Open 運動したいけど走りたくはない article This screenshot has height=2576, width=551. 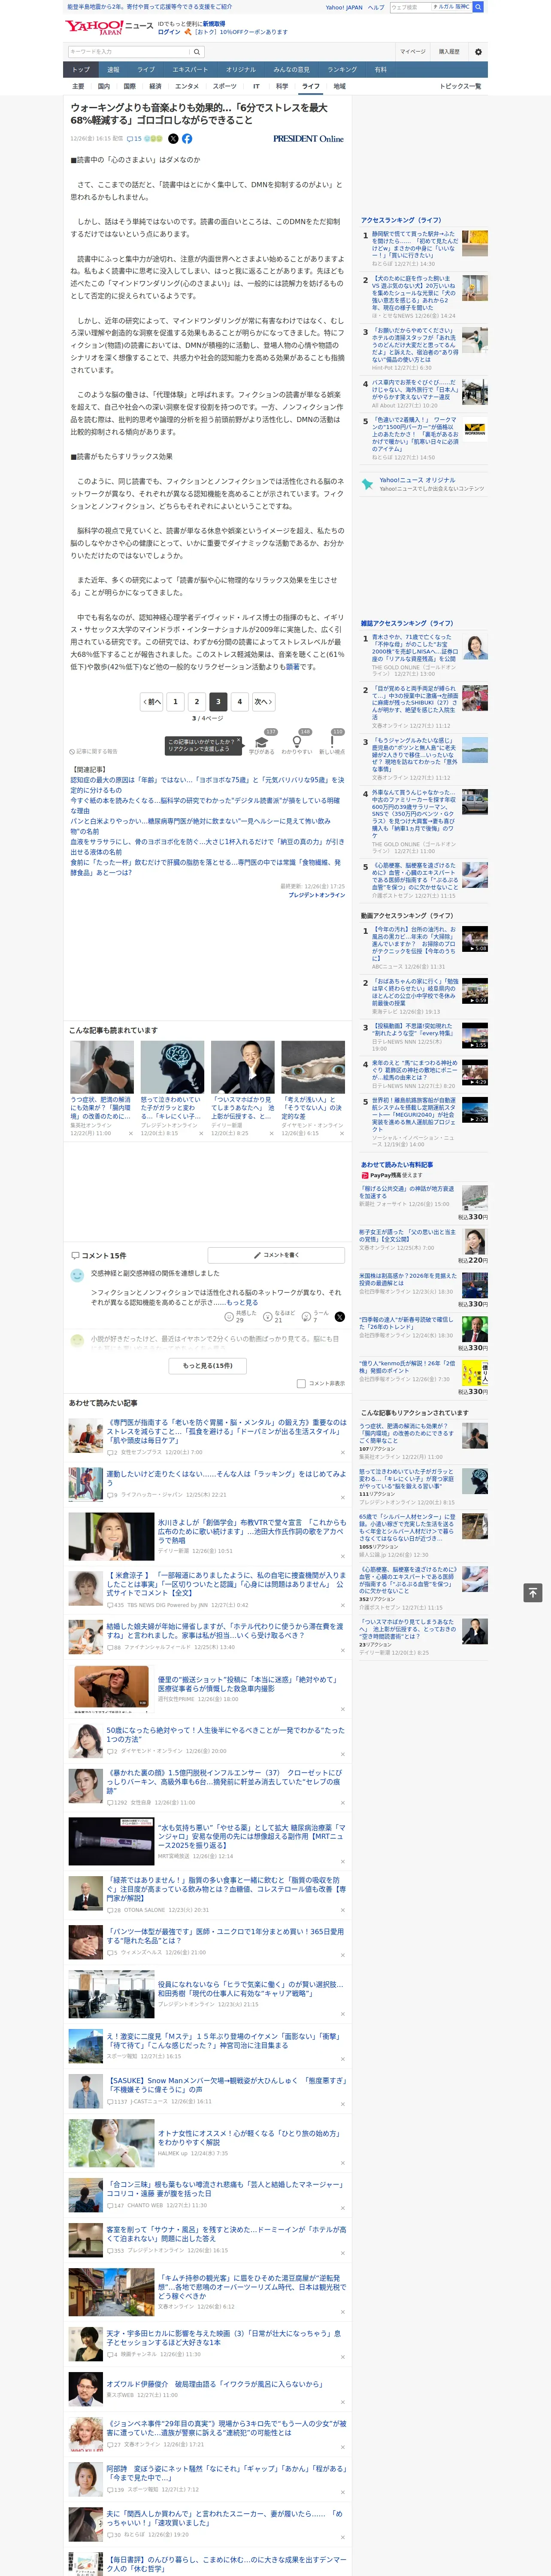pos(226,1478)
